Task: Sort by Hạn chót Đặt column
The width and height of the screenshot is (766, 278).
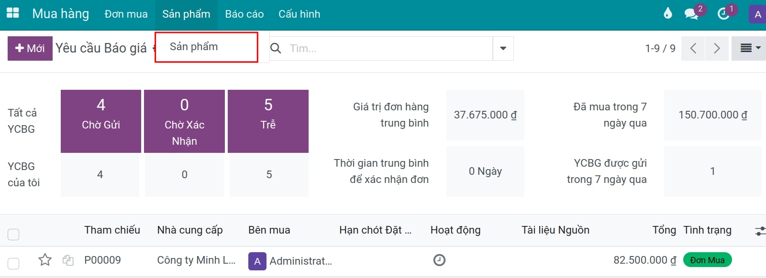Action: pyautogui.click(x=376, y=230)
